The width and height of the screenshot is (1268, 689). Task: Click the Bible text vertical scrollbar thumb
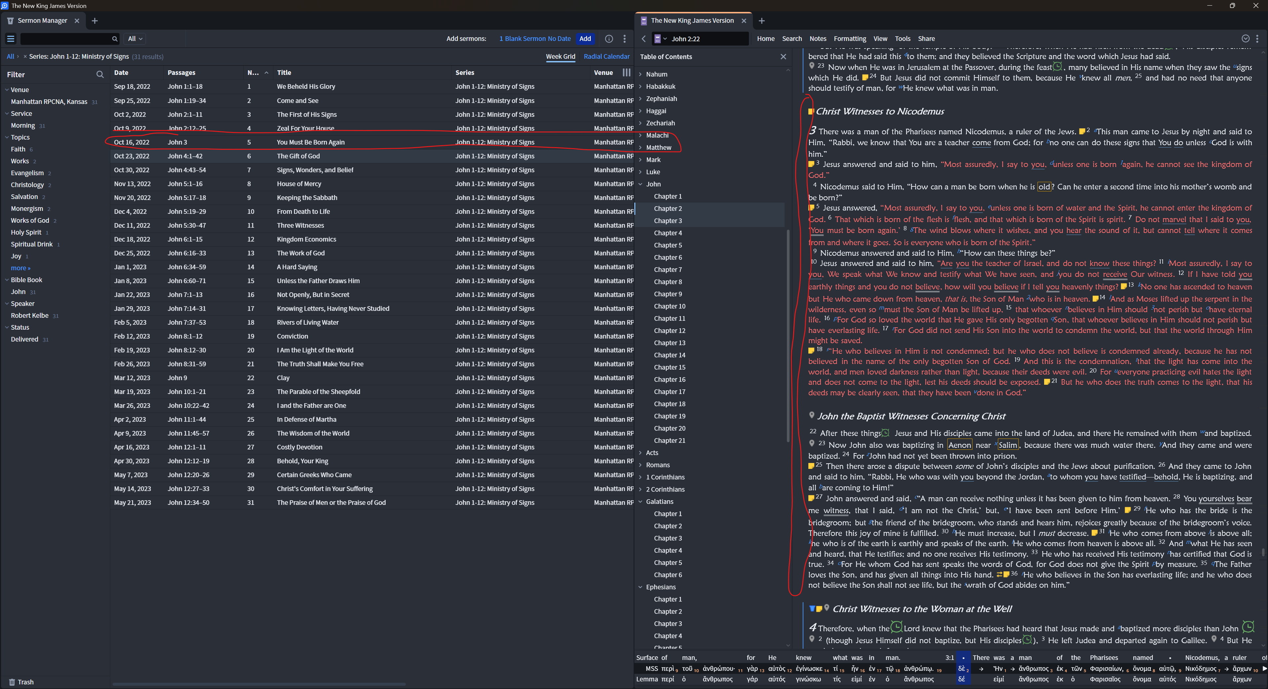pos(1263,552)
